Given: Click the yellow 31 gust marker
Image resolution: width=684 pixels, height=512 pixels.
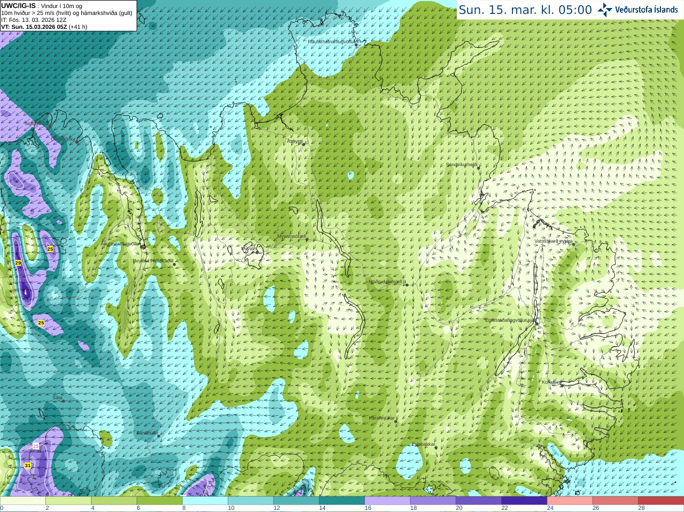Looking at the screenshot, I should [27, 466].
